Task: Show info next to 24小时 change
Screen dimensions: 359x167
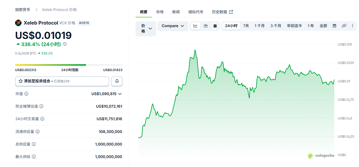Action: click(65, 44)
